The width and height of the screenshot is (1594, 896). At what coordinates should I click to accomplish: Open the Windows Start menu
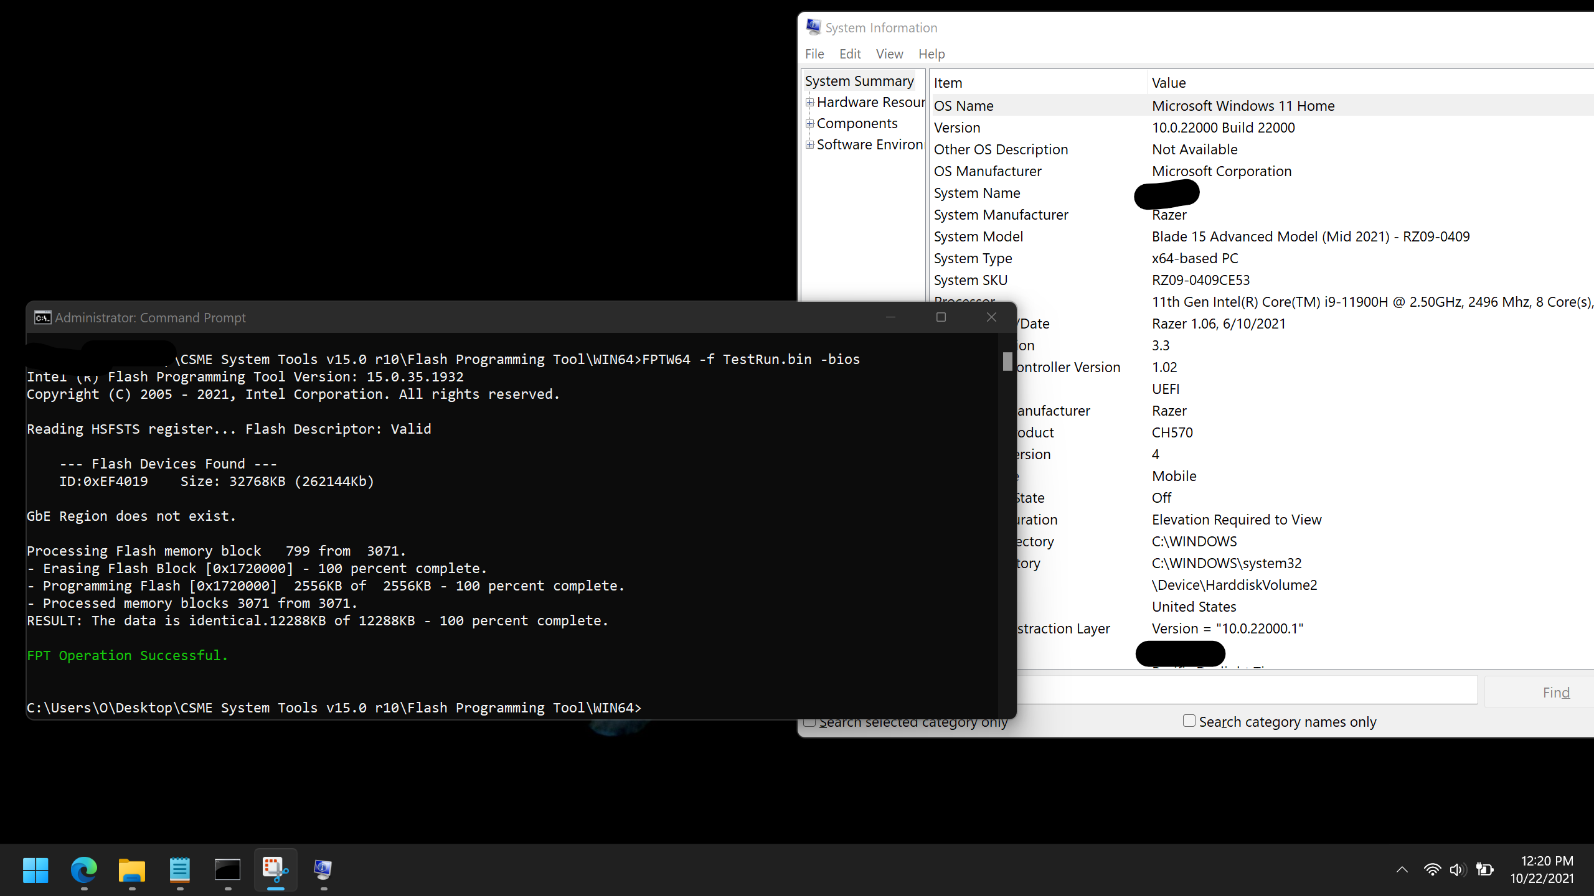click(x=35, y=870)
